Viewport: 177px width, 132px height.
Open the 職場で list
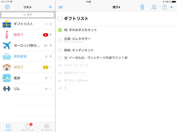(28, 35)
